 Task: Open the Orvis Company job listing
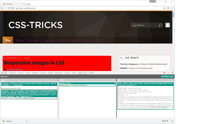coord(144,64)
